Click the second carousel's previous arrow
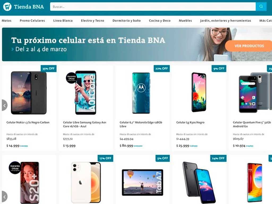Viewport: 272px width, 204px height. (x=5, y=197)
